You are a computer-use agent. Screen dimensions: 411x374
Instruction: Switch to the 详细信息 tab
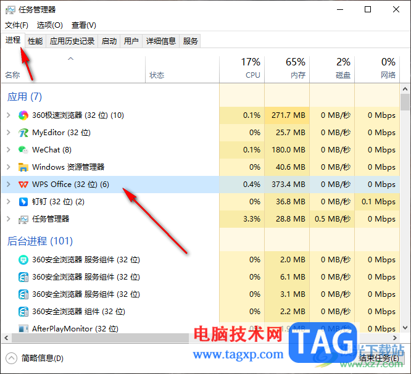(160, 41)
